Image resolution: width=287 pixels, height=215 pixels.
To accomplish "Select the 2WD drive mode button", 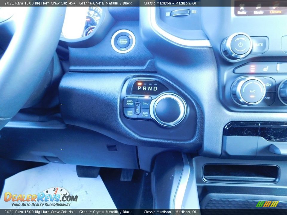I will coord(146,103).
